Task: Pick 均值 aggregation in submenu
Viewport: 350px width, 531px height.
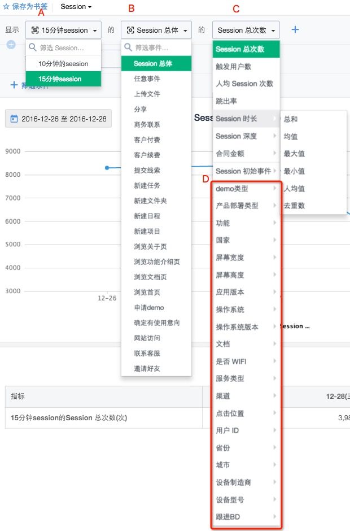Action: (x=314, y=137)
